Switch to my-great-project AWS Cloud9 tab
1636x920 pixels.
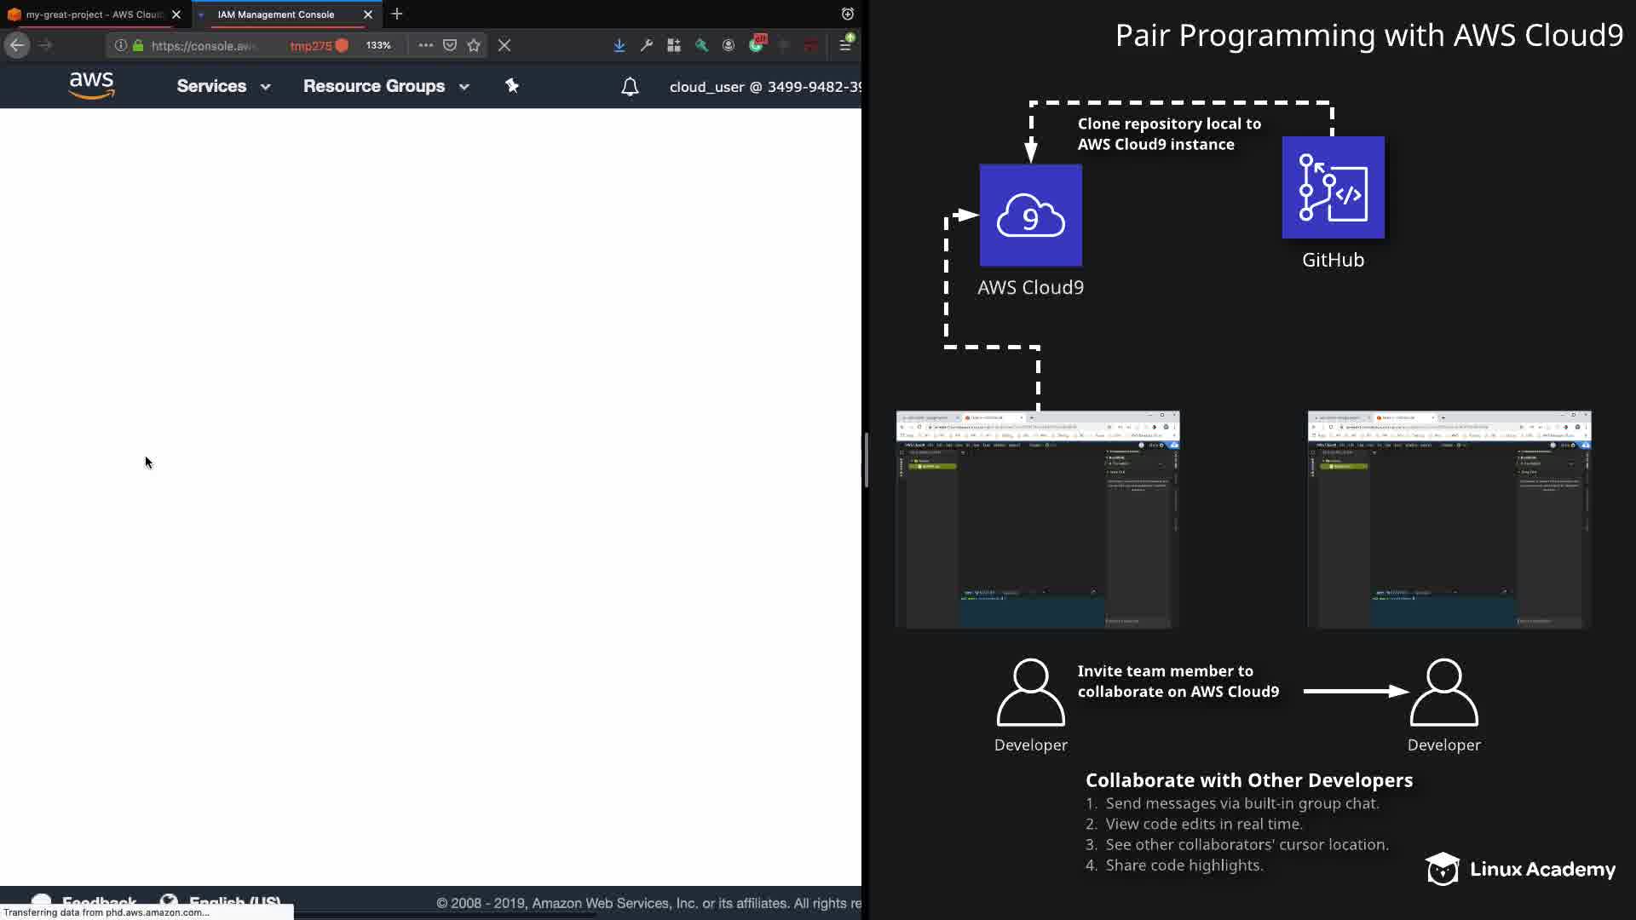pos(92,14)
